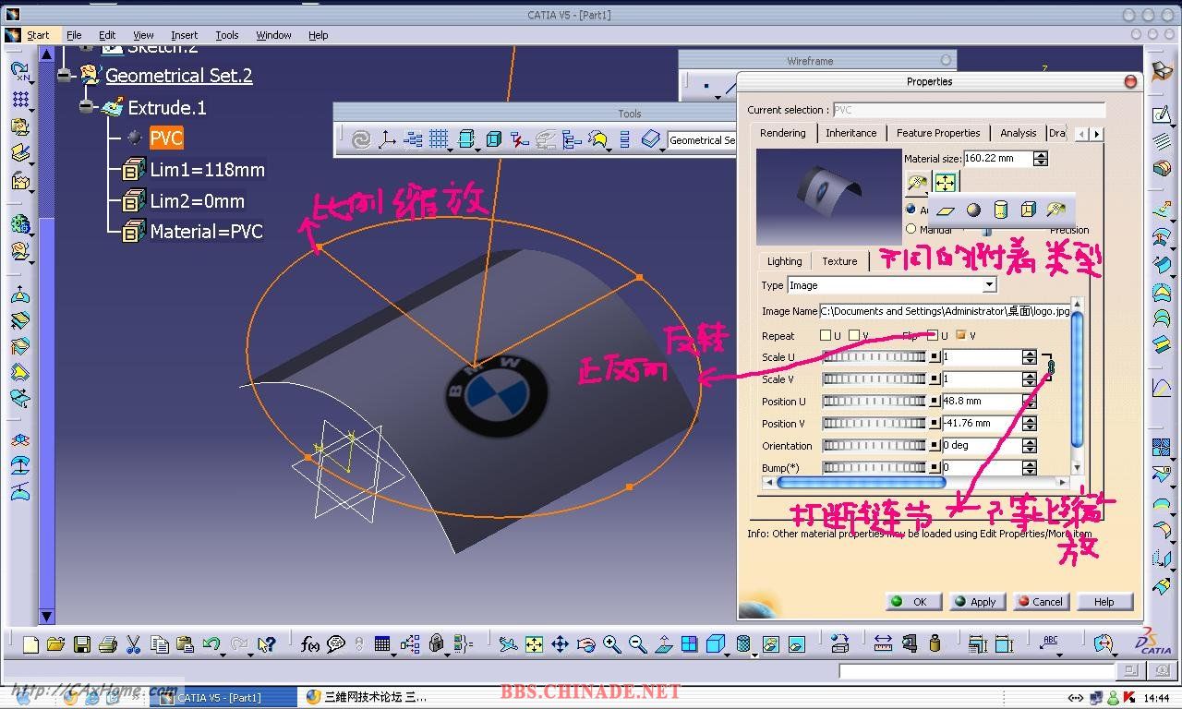Switch to the Analysis tab
1182x709 pixels.
point(1019,133)
